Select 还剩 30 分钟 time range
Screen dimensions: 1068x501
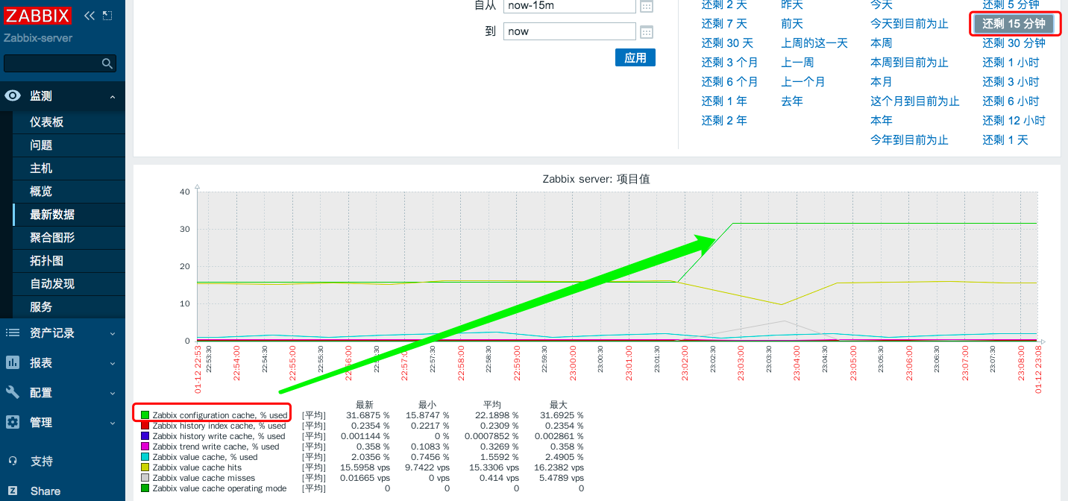[x=1014, y=43]
